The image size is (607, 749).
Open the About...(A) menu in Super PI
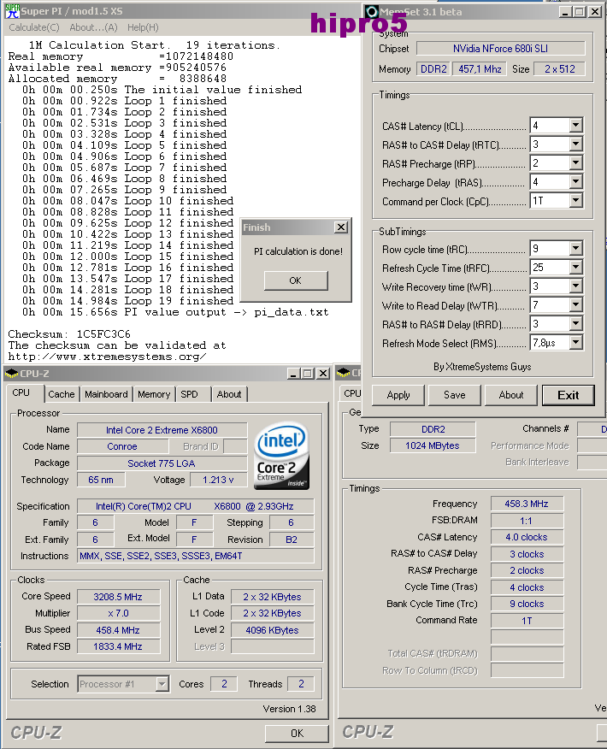93,27
